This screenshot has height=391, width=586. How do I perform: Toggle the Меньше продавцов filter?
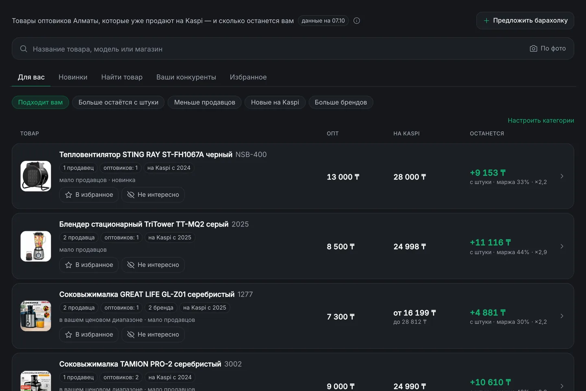205,102
